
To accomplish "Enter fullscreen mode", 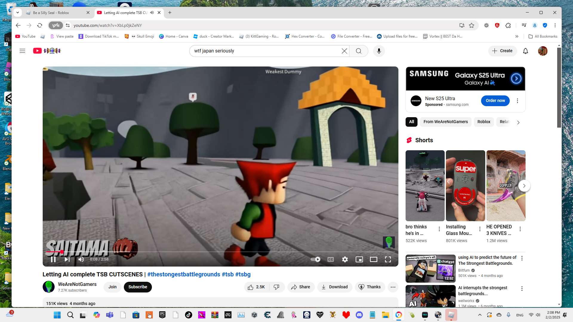I will pos(388,259).
